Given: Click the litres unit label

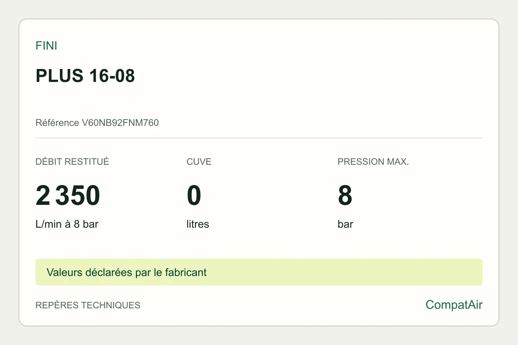Looking at the screenshot, I should (198, 224).
